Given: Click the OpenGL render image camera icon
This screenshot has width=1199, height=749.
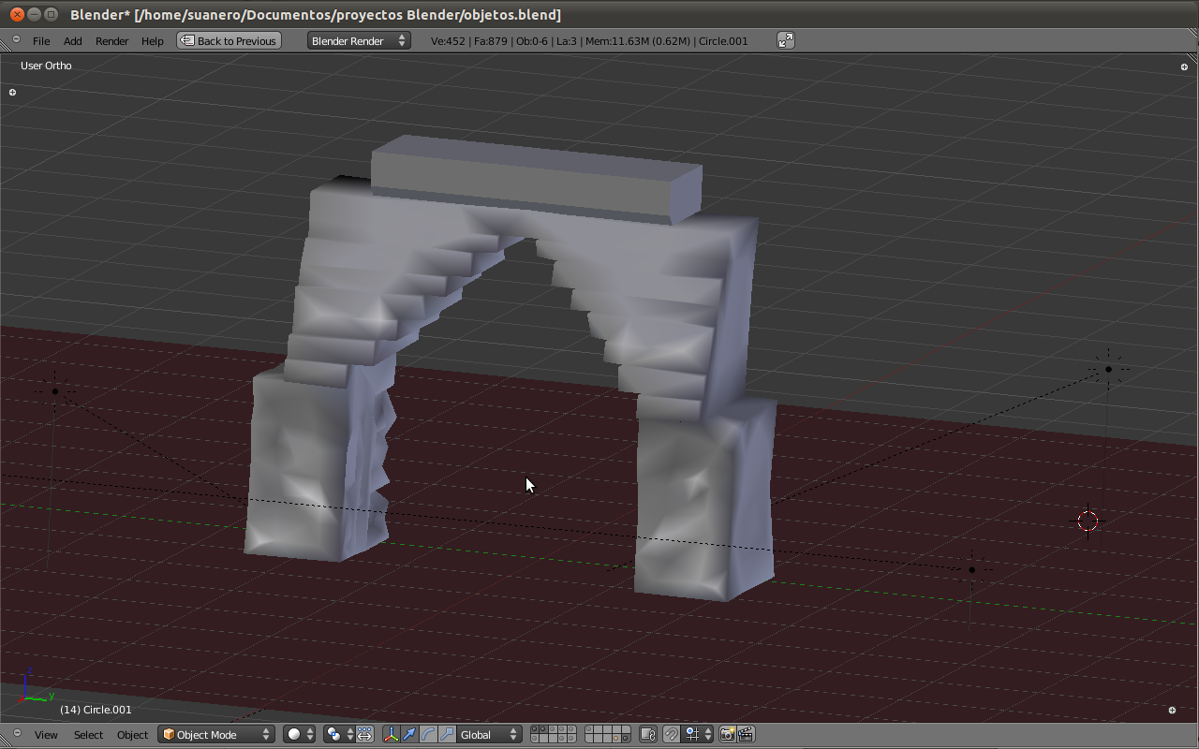Looking at the screenshot, I should [x=727, y=735].
